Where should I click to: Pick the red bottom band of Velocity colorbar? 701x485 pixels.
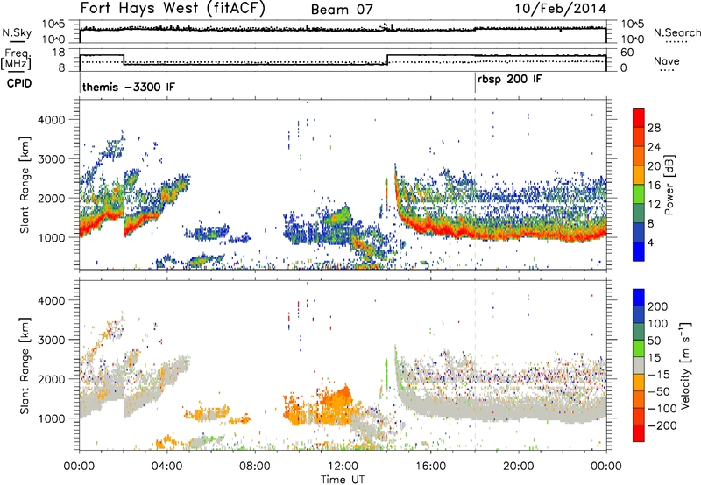point(639,432)
